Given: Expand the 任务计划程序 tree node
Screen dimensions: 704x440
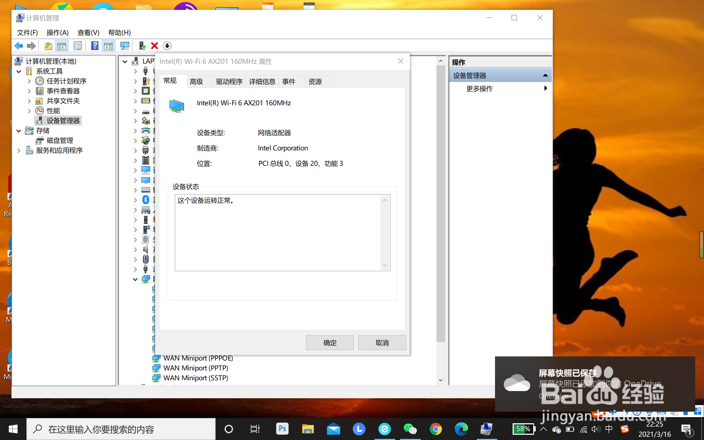Looking at the screenshot, I should [29, 81].
